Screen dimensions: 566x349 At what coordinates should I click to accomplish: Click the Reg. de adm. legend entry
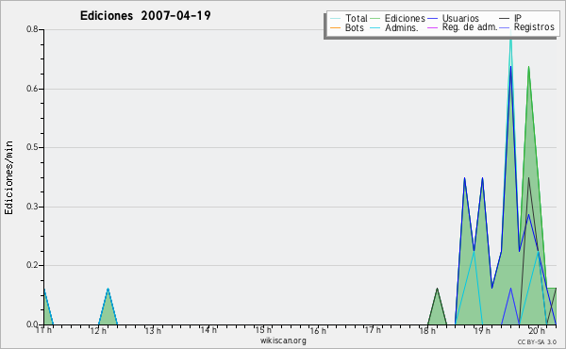coord(462,27)
